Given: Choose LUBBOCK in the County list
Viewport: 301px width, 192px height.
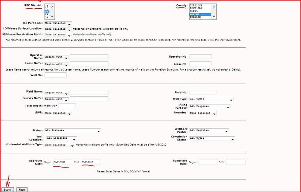Looking at the screenshot, I should click(x=200, y=17).
